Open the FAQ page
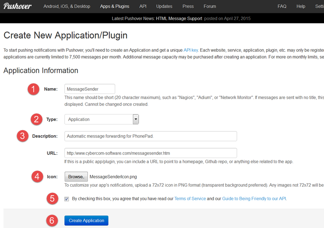The height and width of the screenshot is (228, 324). point(282,7)
